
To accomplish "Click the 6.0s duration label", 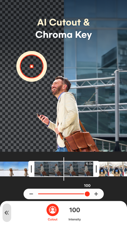I will [x=89, y=164].
